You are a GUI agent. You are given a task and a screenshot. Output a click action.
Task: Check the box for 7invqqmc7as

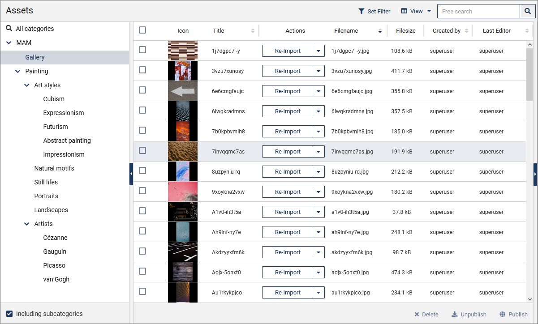142,150
